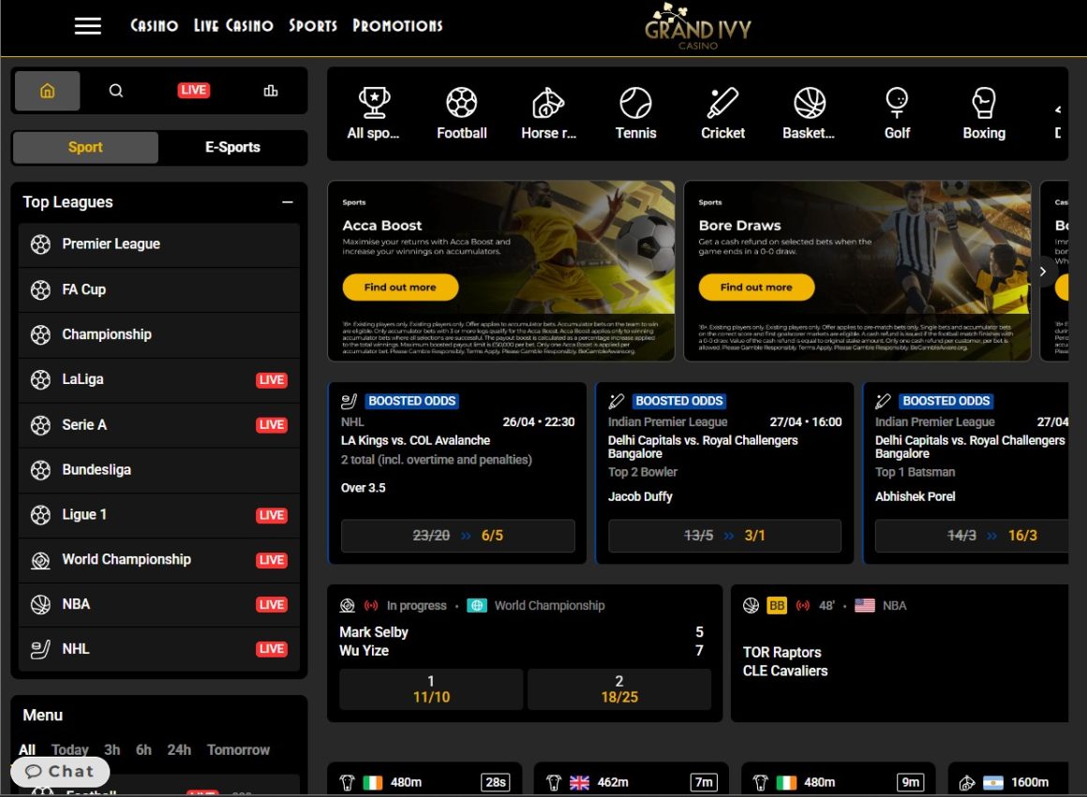Open the Acca Boost promo banner image
Image resolution: width=1087 pixels, height=797 pixels.
501,271
